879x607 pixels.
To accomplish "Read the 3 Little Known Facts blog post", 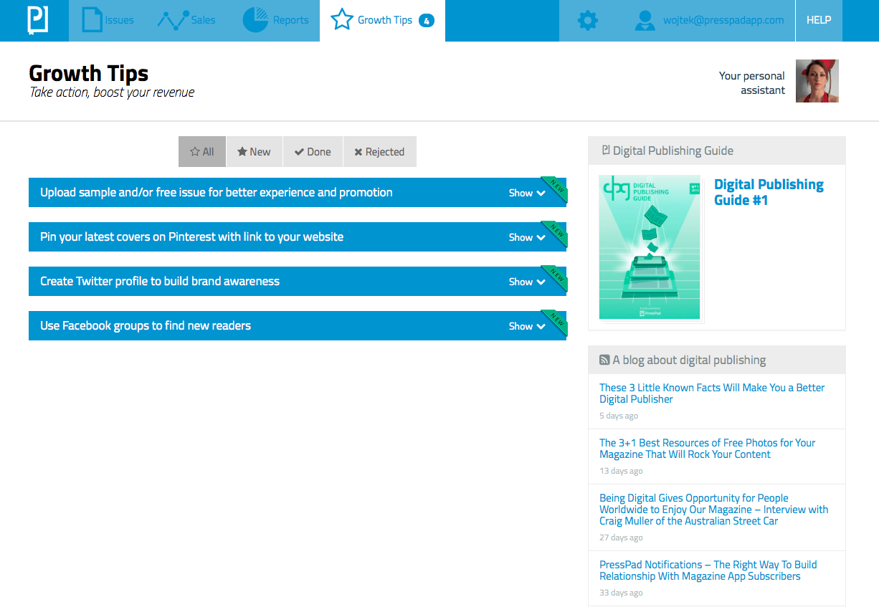I will pyautogui.click(x=712, y=393).
